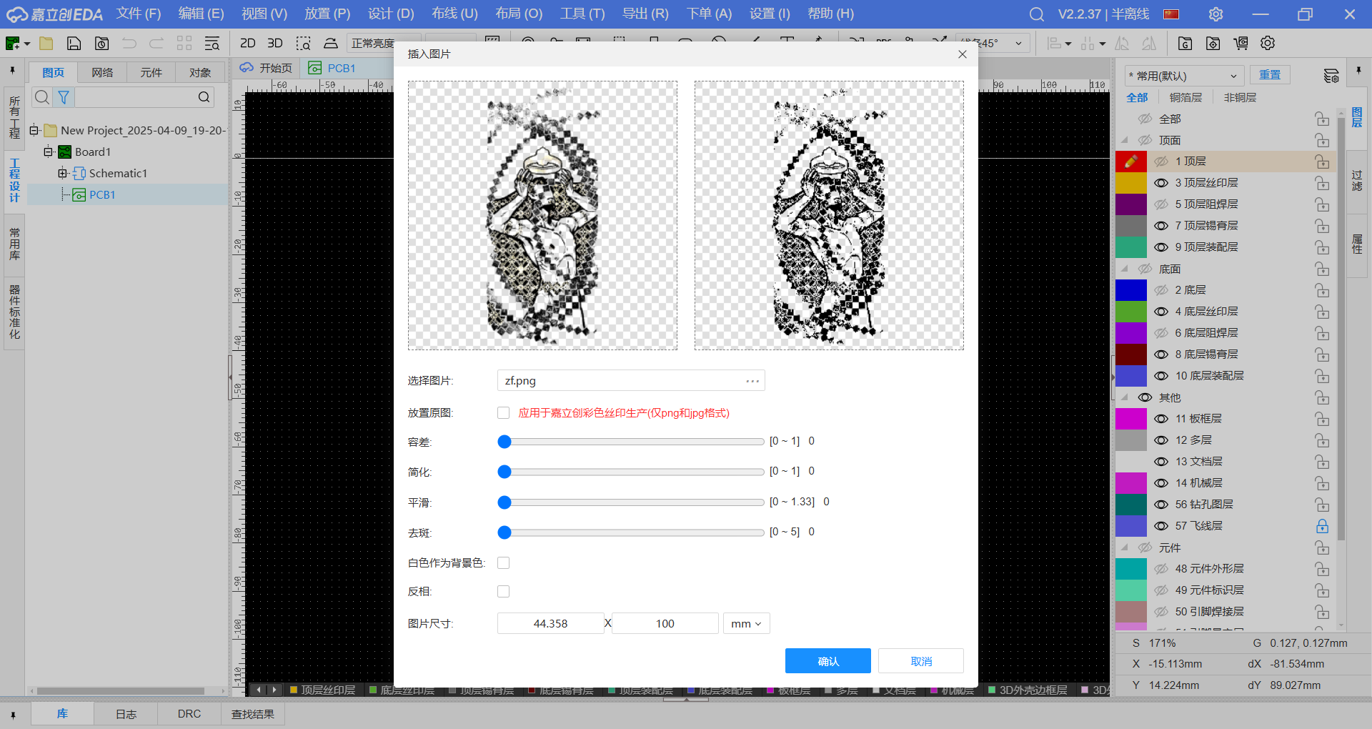The image size is (1372, 729).
Task: Click the magenta swatch of 11 板框层
Action: coord(1130,419)
